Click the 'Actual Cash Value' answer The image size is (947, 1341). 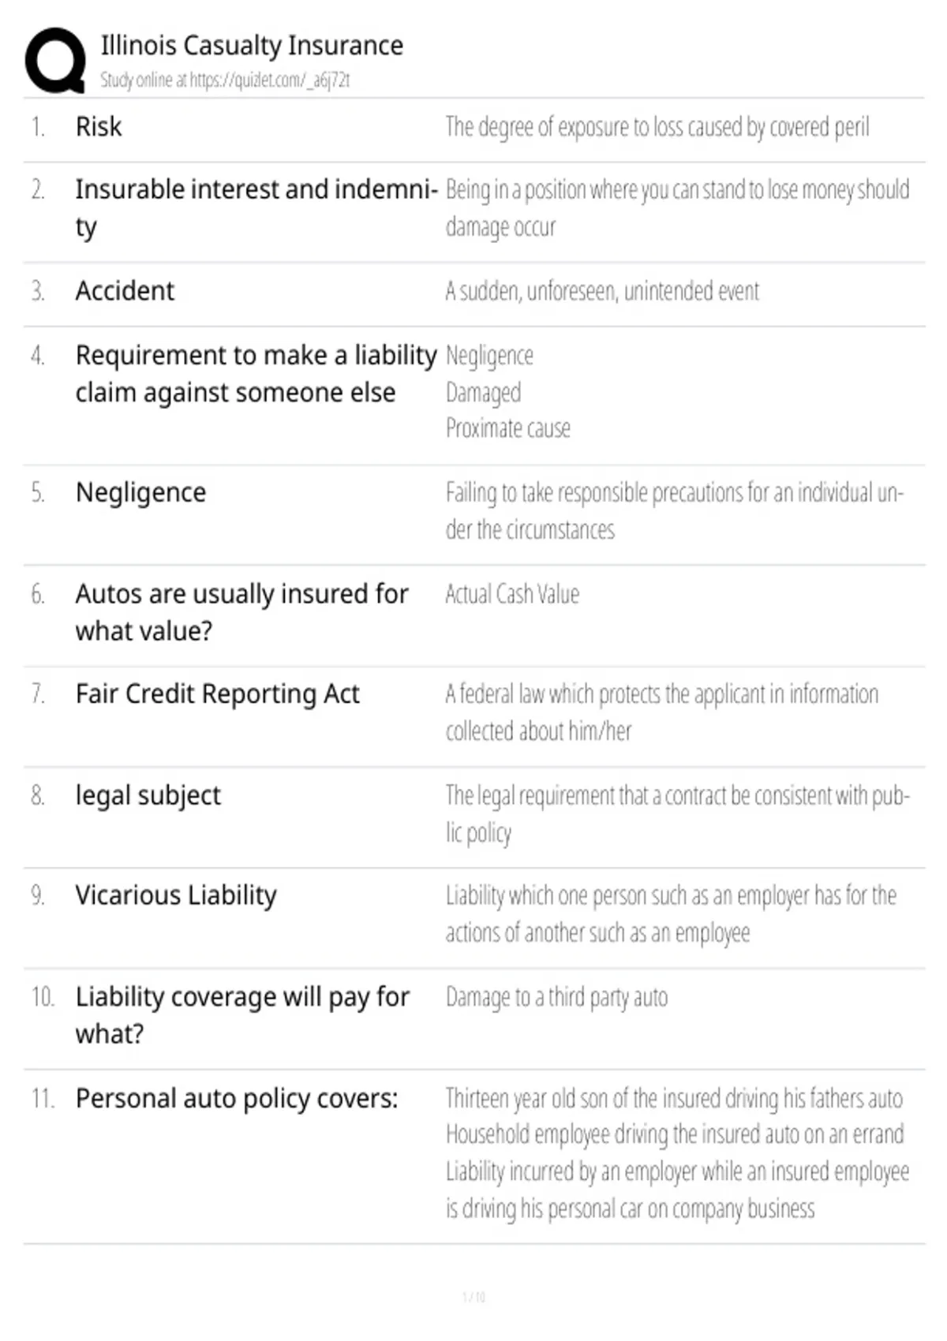(512, 594)
